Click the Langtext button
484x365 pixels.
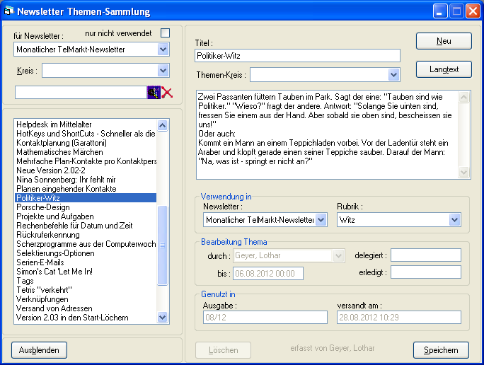tap(444, 69)
